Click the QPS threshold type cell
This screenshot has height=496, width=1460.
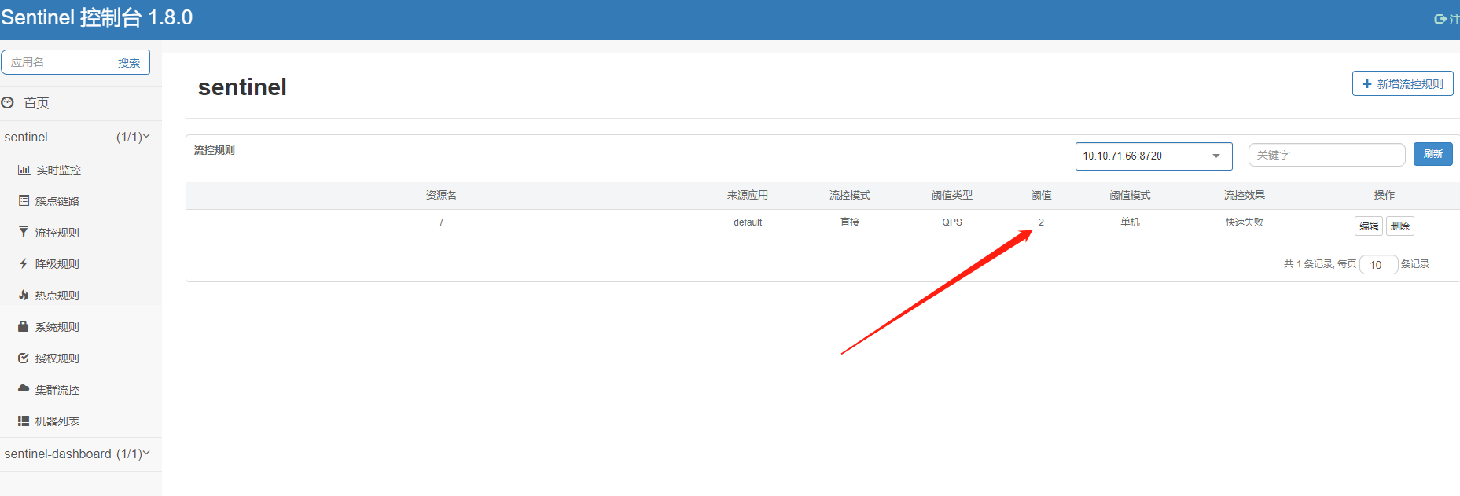click(952, 222)
